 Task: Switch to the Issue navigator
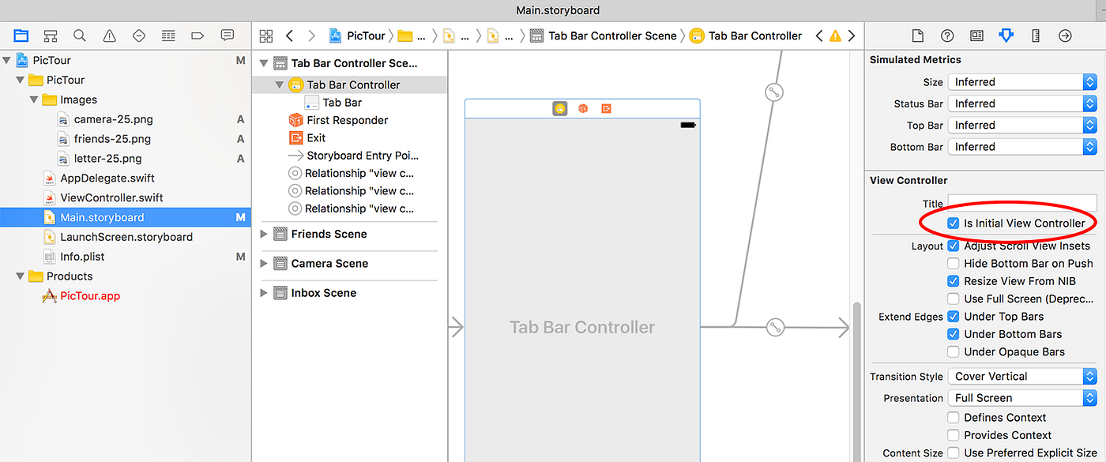pyautogui.click(x=109, y=36)
